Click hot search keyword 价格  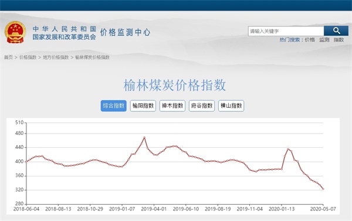click(310, 40)
